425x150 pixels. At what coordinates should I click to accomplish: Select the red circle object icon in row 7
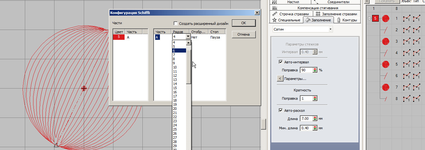[x=385, y=87]
